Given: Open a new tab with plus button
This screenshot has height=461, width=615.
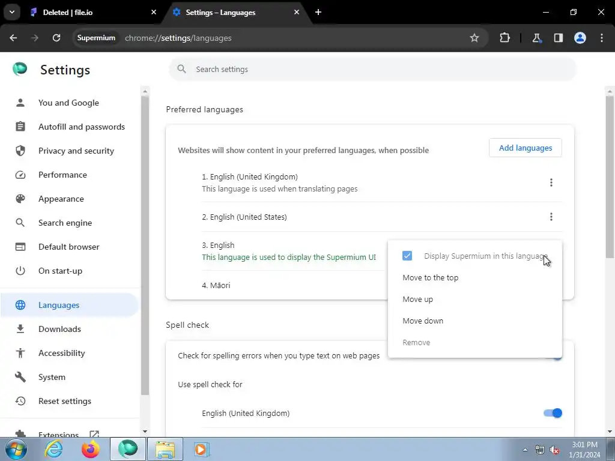Looking at the screenshot, I should tap(318, 12).
